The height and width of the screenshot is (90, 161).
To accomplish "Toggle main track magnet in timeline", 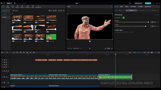I will point(135,52).
